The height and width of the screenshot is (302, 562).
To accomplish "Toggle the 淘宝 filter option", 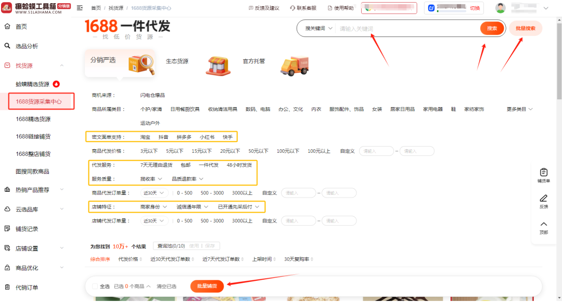I will pyautogui.click(x=145, y=137).
